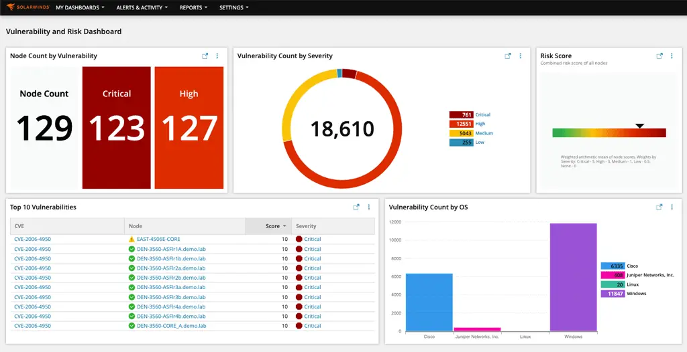Click the Windows bar in OS chart
The width and height of the screenshot is (687, 352).
coord(573,277)
